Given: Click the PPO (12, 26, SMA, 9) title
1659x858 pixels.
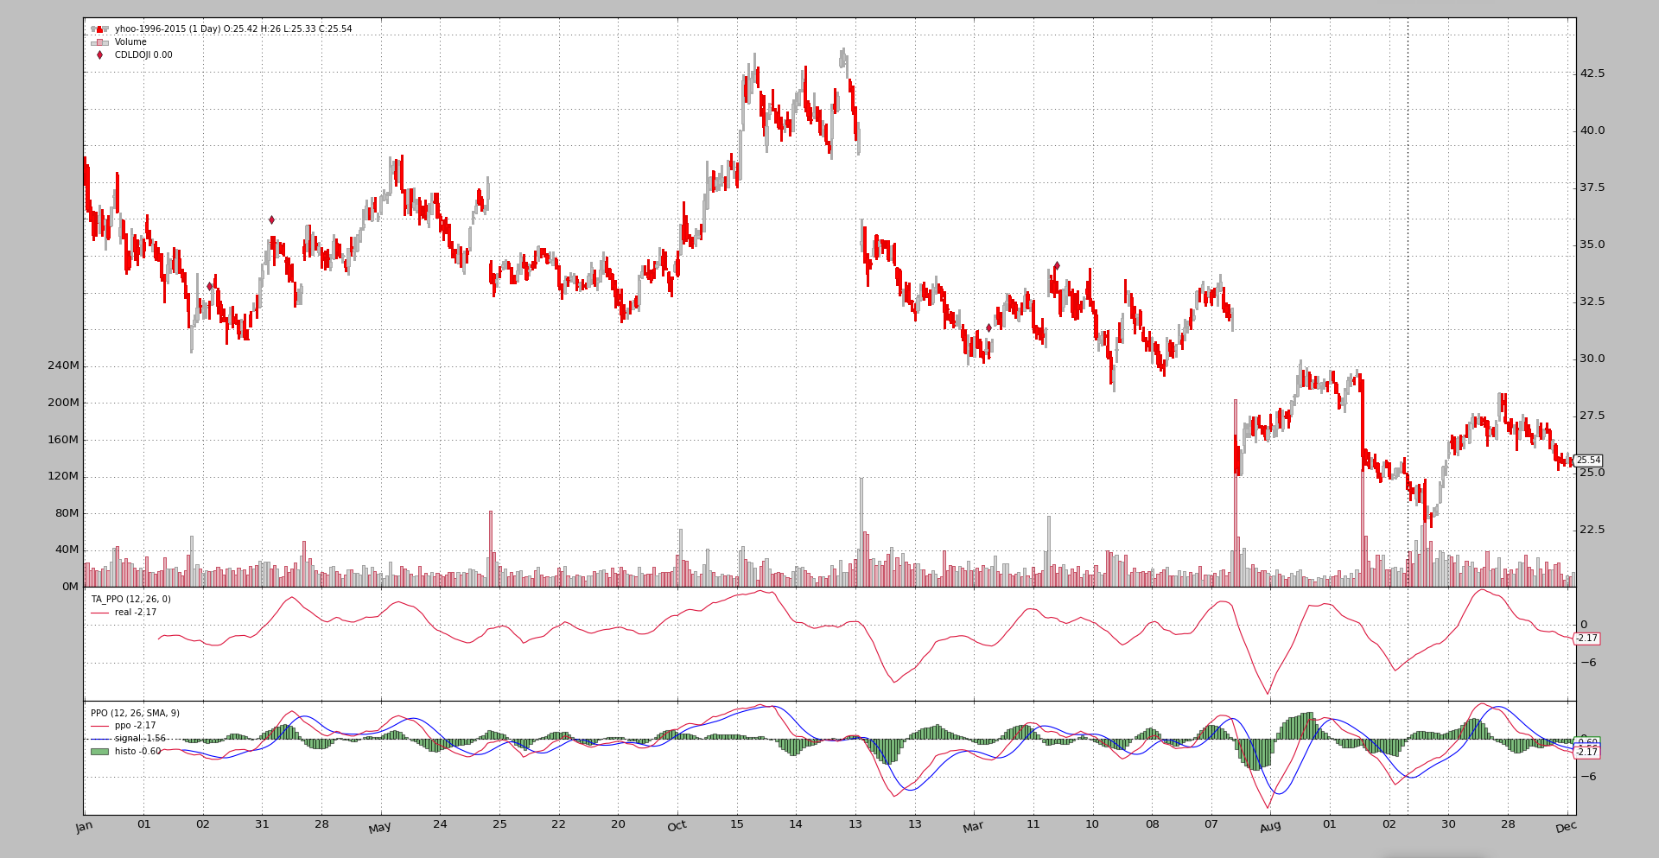Looking at the screenshot, I should [136, 714].
